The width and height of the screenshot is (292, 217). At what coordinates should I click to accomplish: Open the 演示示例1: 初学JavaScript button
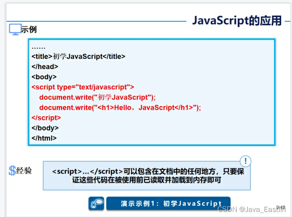pos(169,204)
